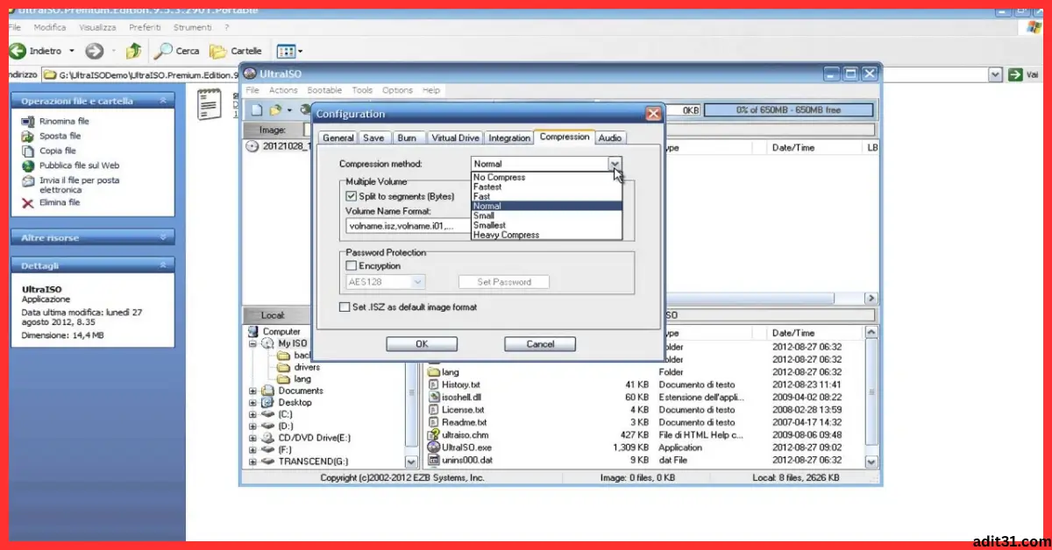1052x550 pixels.
Task: Open the Explorer address bar dropdown
Action: tap(995, 75)
